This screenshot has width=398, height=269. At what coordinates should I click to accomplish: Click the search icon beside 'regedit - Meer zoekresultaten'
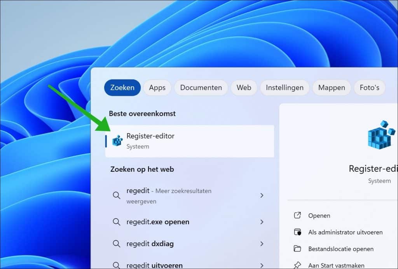(x=116, y=195)
